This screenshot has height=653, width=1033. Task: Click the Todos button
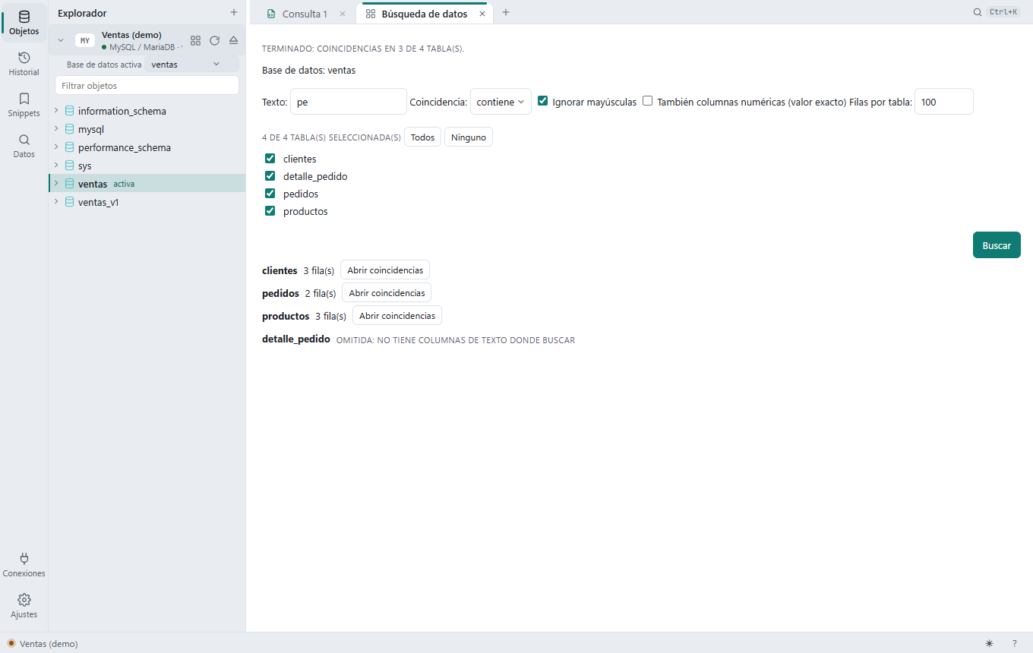point(422,137)
